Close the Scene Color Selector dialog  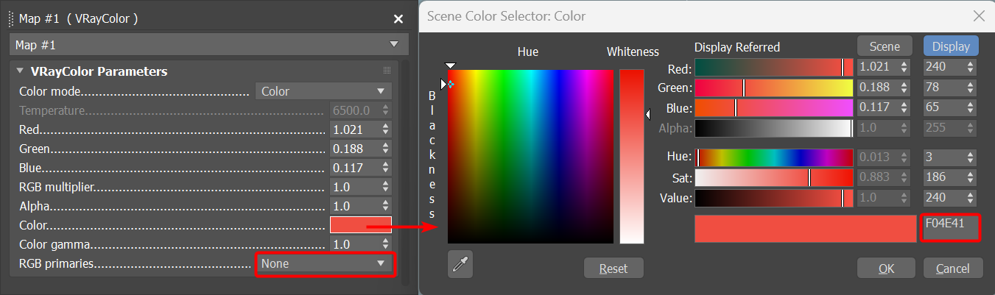point(979,16)
